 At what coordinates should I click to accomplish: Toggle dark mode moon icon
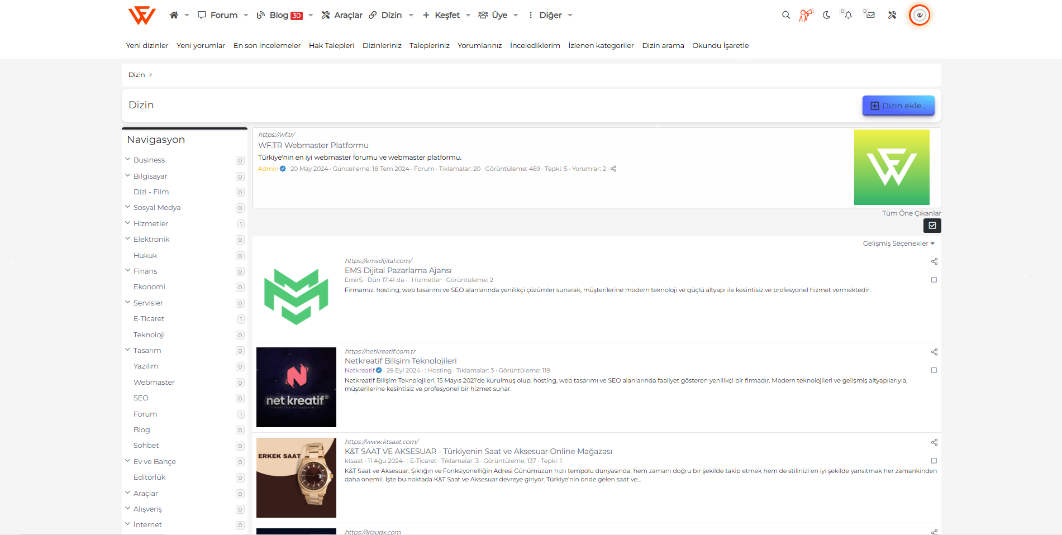pos(826,15)
